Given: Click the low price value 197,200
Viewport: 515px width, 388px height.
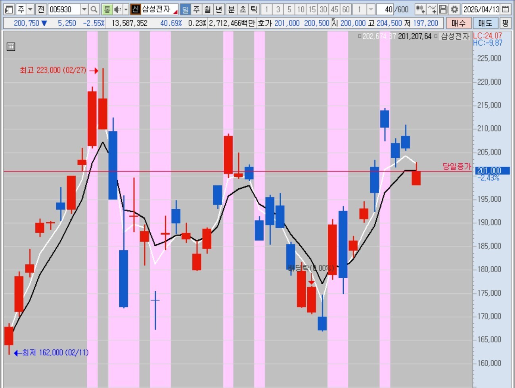Looking at the screenshot, I should pyautogui.click(x=426, y=23).
